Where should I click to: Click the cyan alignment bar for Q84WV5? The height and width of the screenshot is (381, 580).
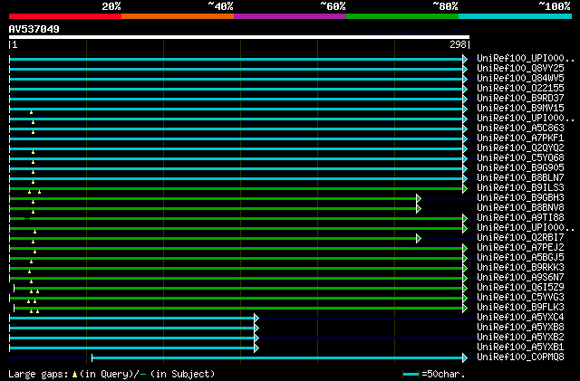[236, 79]
